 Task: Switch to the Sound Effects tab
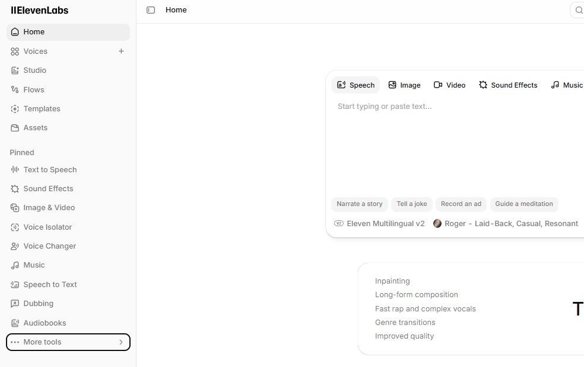tap(509, 85)
